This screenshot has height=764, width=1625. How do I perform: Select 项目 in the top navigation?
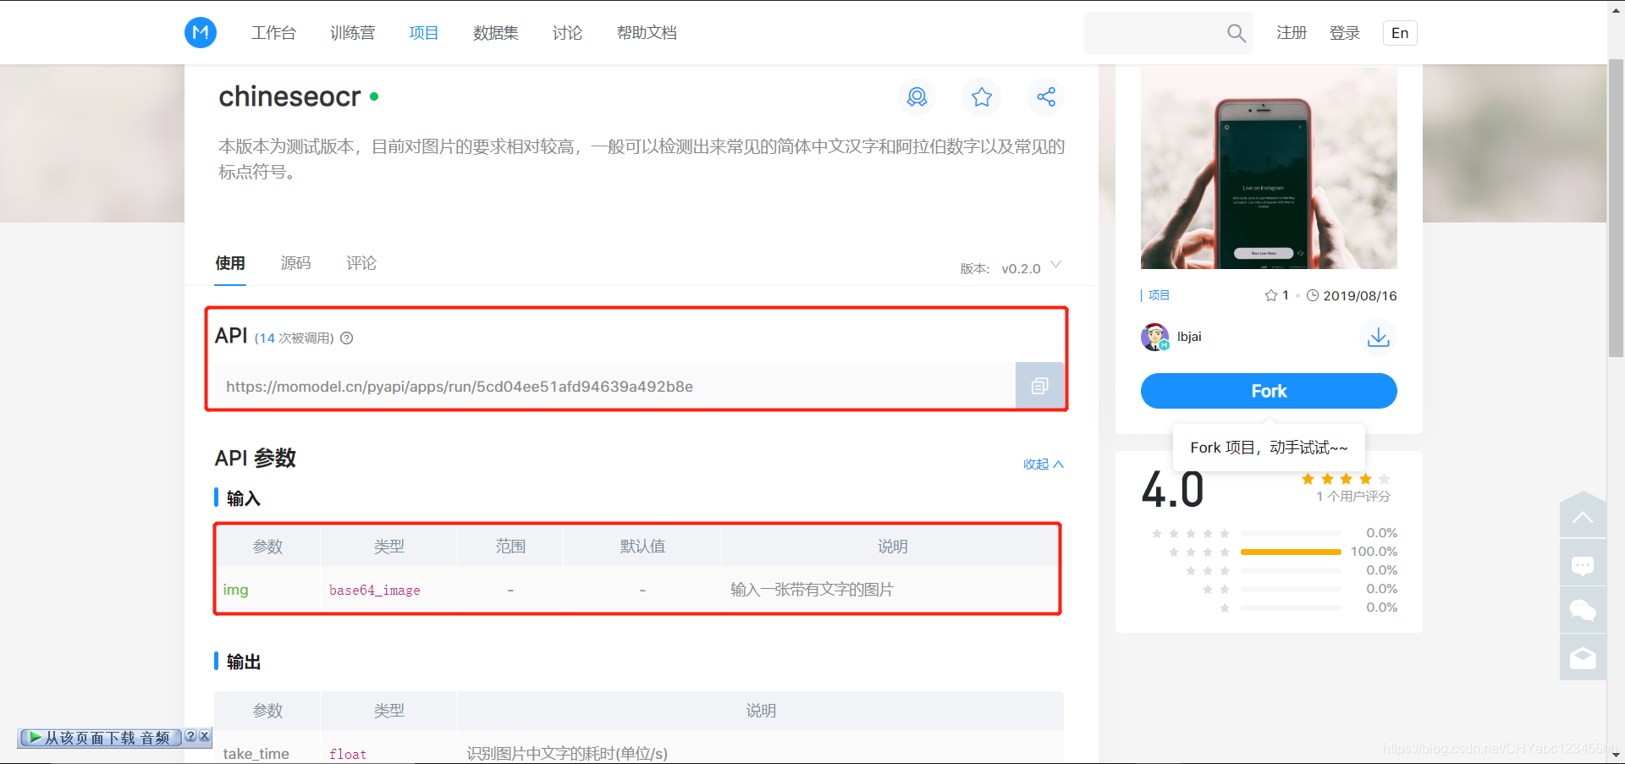click(423, 33)
